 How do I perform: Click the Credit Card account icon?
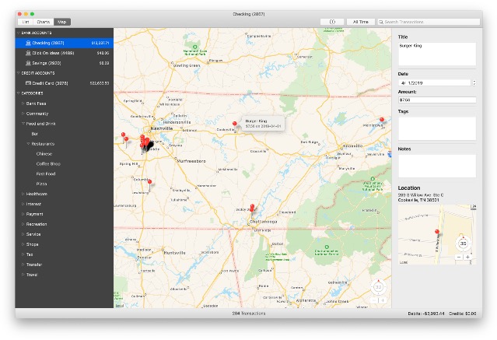pos(28,83)
